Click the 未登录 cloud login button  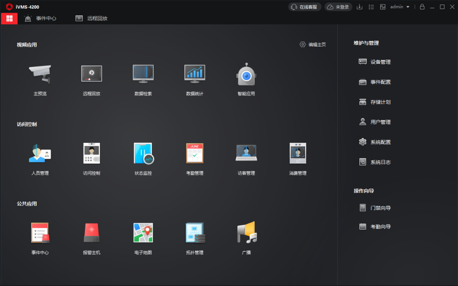pyautogui.click(x=338, y=7)
